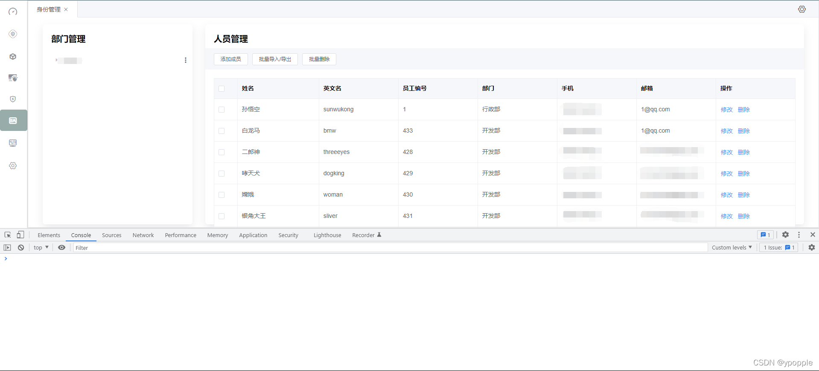This screenshot has width=819, height=371.
Task: Open the cube icon in sidebar
Action: pos(13,56)
